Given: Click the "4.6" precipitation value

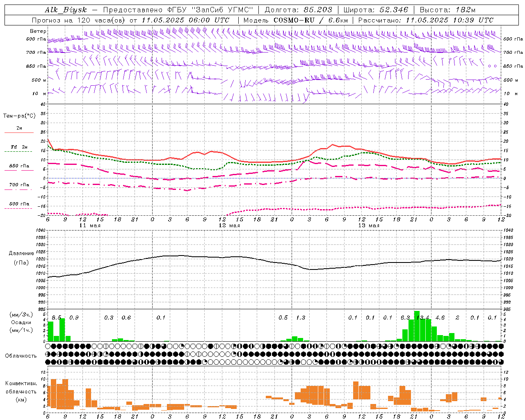Looking at the screenshot, I should click(x=440, y=317).
